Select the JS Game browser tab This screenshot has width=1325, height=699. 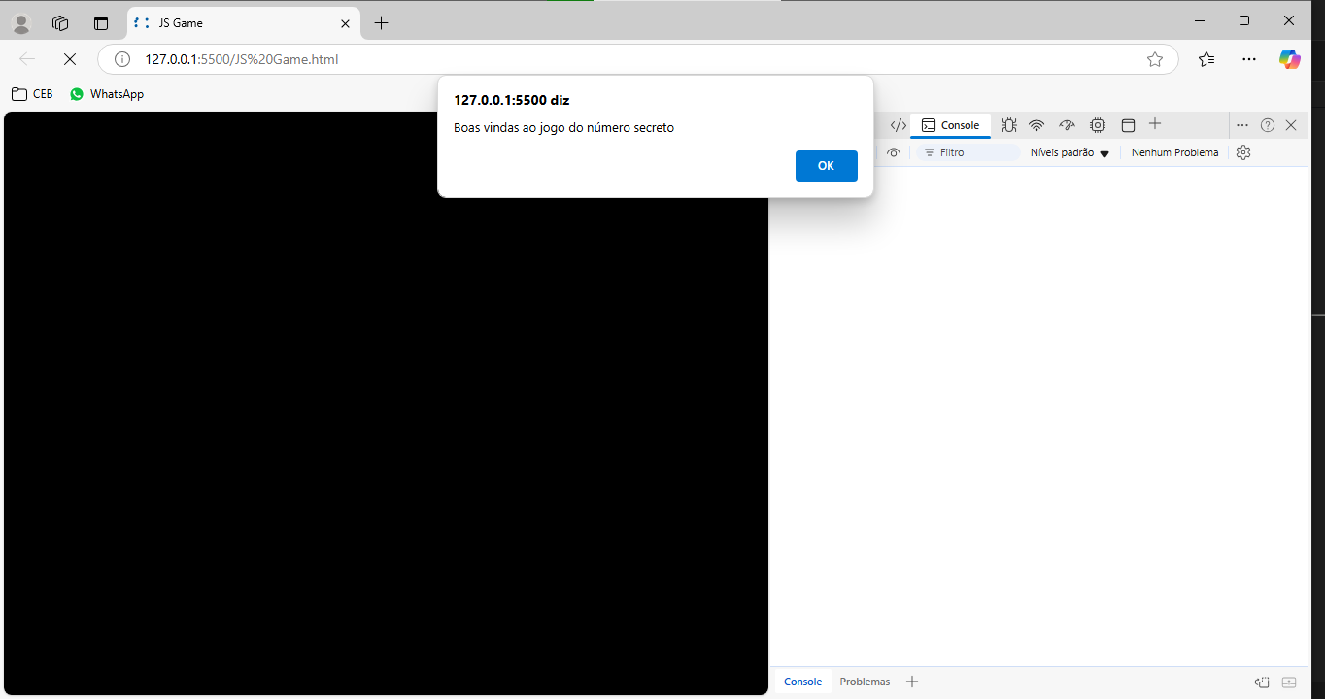tap(243, 23)
